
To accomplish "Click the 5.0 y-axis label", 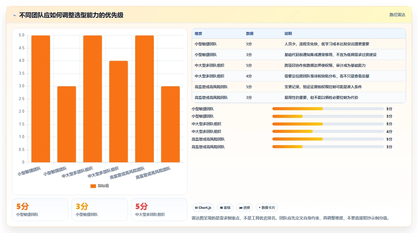I will [x=21, y=35].
